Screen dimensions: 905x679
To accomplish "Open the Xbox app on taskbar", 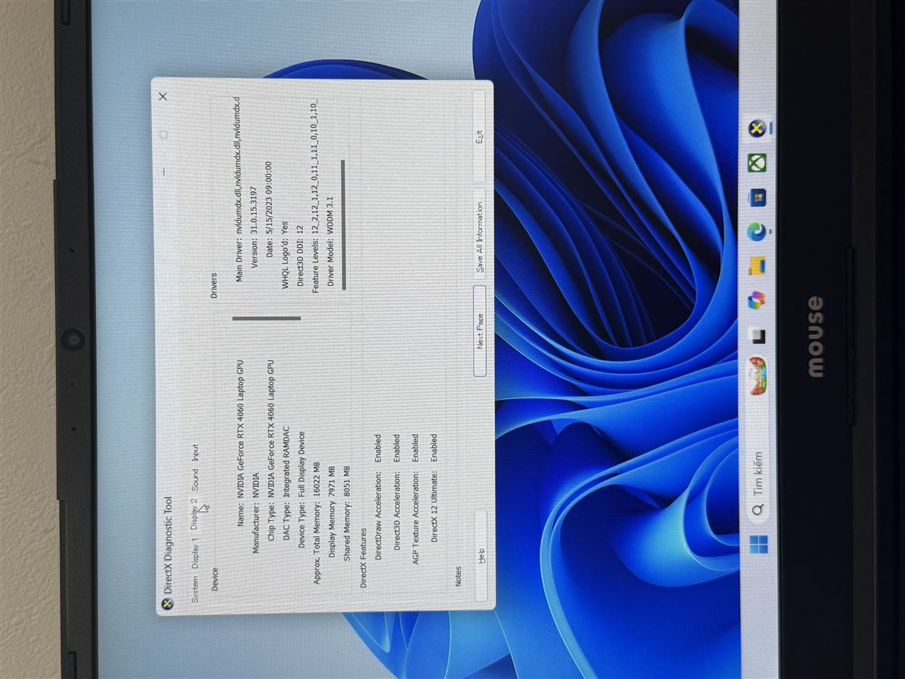I will pos(757,164).
